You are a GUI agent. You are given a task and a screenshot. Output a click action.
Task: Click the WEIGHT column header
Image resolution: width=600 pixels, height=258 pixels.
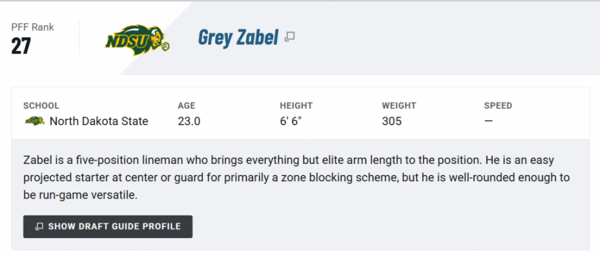[398, 106]
